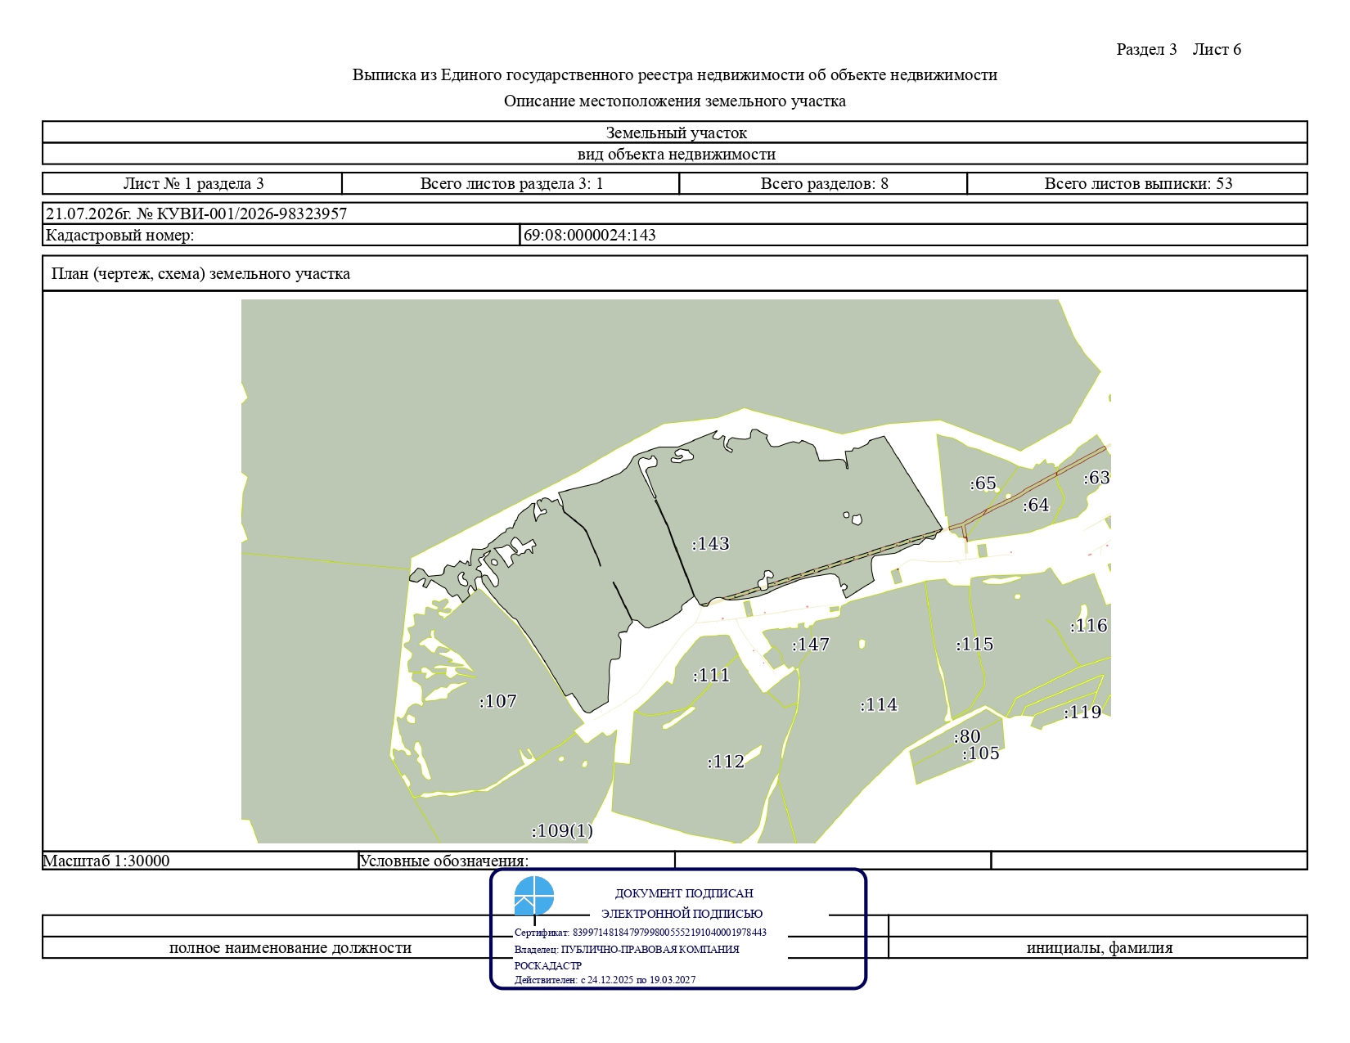Select 'Описание местоположения земельного участка' subtitle
This screenshot has width=1350, height=1043.
tap(675, 101)
